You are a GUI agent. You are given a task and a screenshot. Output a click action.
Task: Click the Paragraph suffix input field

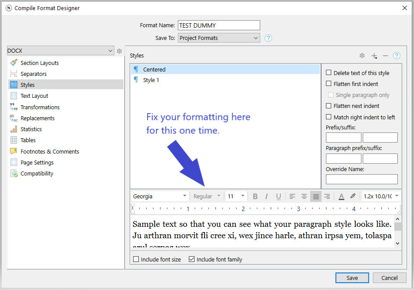tap(380, 159)
